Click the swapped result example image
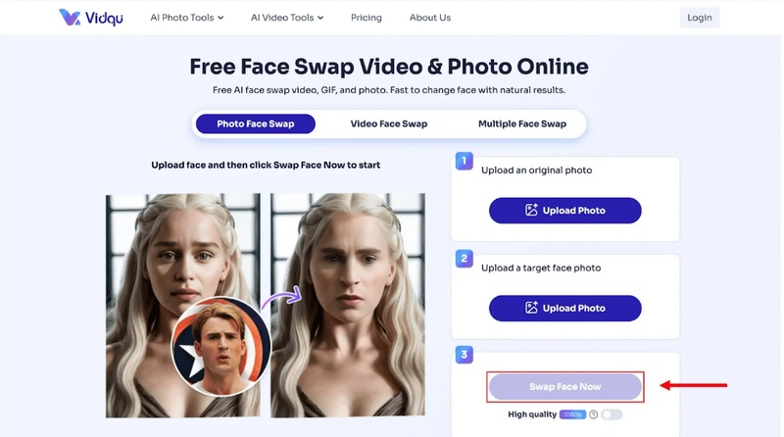784x437 pixels. [x=348, y=305]
